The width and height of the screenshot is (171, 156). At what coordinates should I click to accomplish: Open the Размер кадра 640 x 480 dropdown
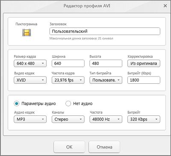pos(30,63)
